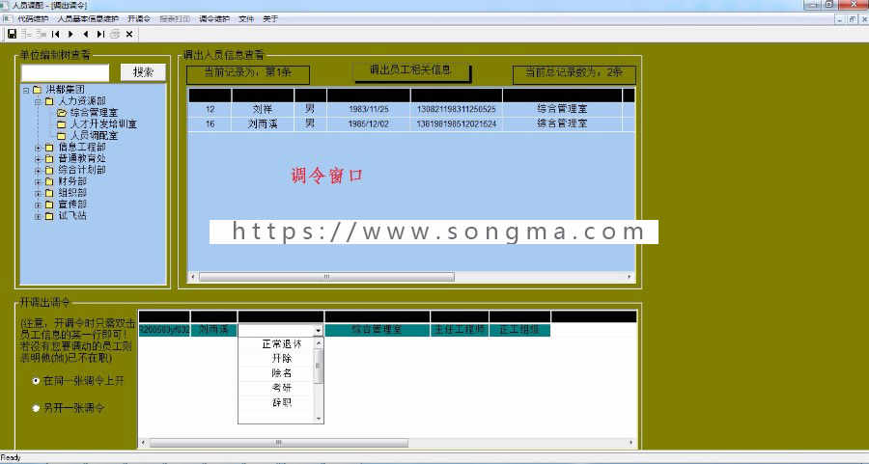Viewport: 869px width, 464px height.
Task: Click the X delete toolbar icon
Action: [x=129, y=35]
